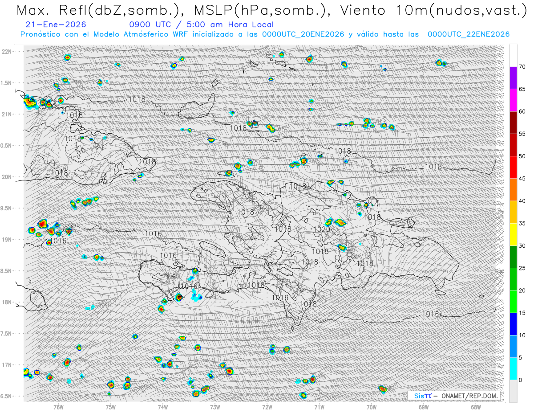Click the gray below-zero color band
The height and width of the screenshot is (413, 534).
(x=513, y=391)
